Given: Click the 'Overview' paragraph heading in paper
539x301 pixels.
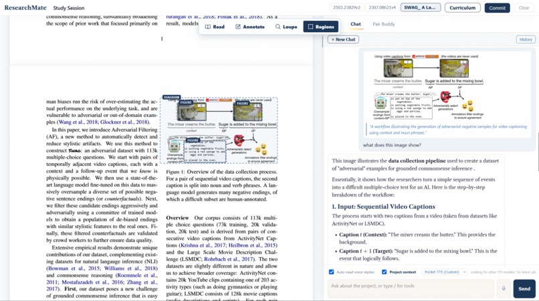Looking at the screenshot, I should tap(177, 218).
